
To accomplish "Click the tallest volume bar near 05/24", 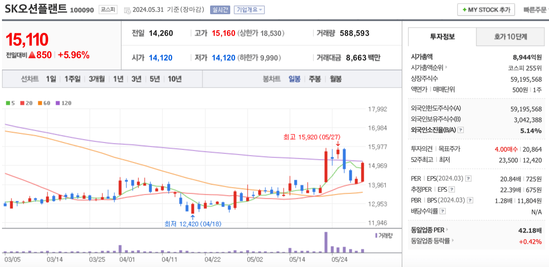I will click(x=326, y=242).
